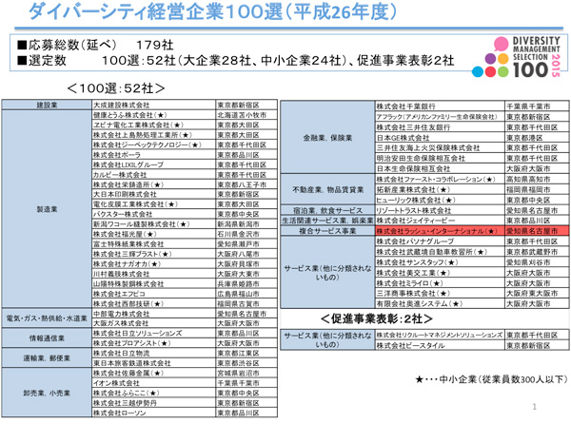Click the 株式会社福光屋(★) cell
The height and width of the screenshot is (424, 571).
[x=153, y=234]
